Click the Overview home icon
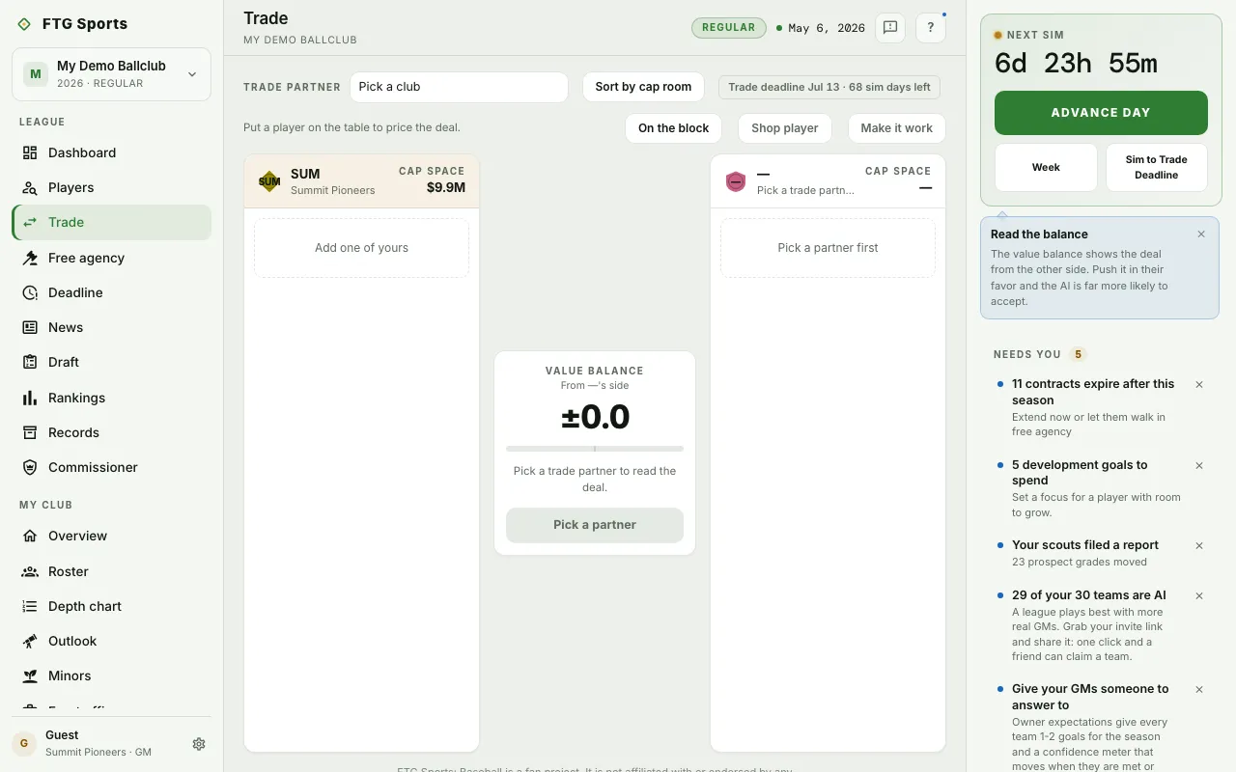 pos(30,536)
